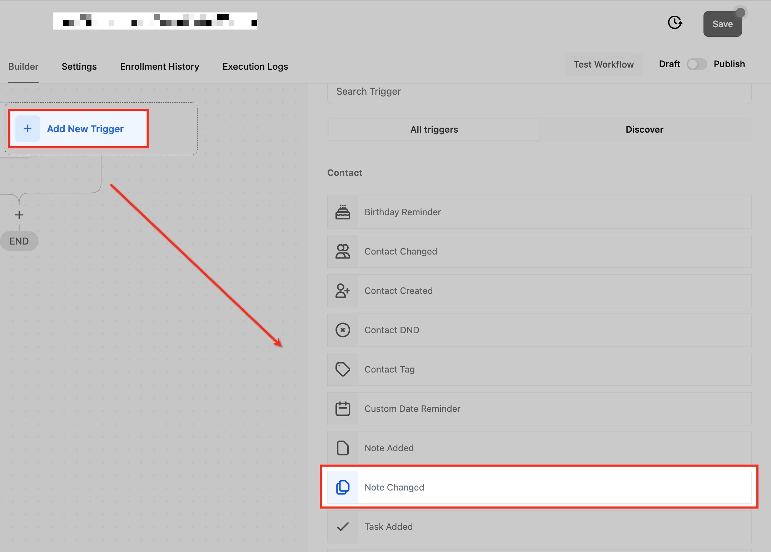This screenshot has height=552, width=771.
Task: Click the Note Changed copy icon
Action: coord(343,487)
